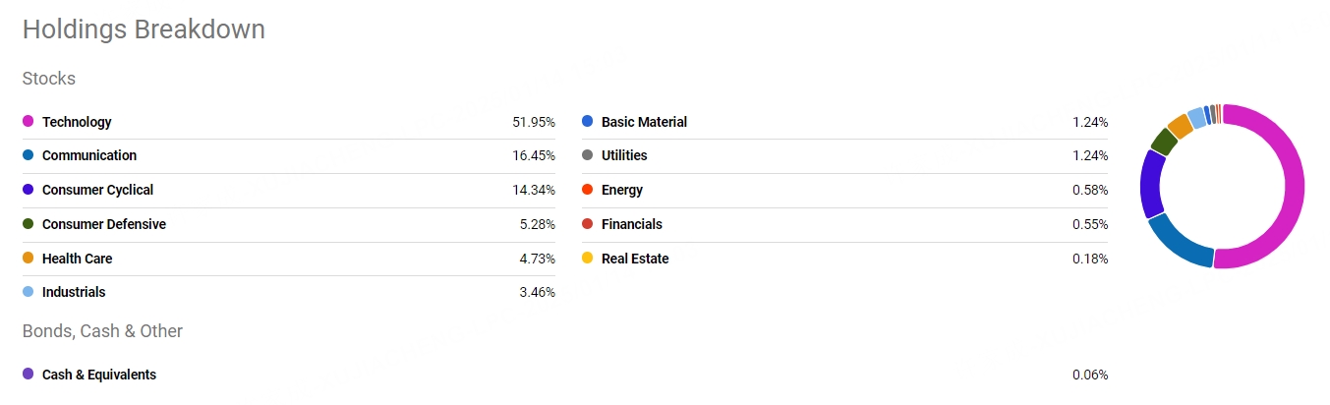Click the yellow Real Estate dot
1330x405 pixels.
coord(588,259)
